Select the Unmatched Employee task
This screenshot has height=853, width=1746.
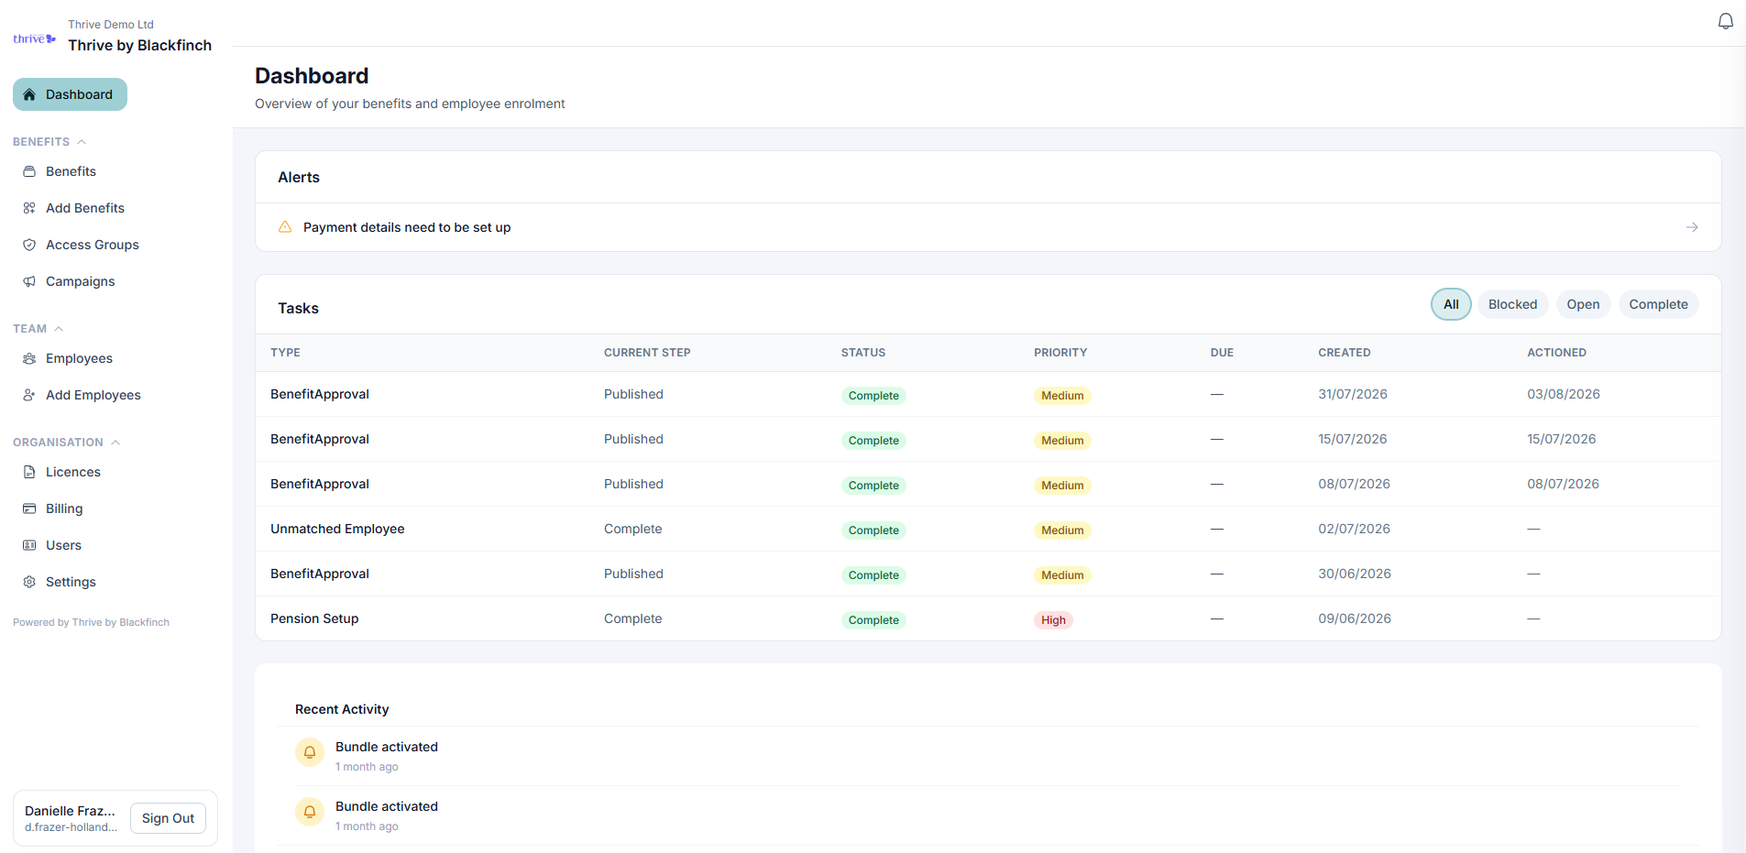pyautogui.click(x=988, y=529)
